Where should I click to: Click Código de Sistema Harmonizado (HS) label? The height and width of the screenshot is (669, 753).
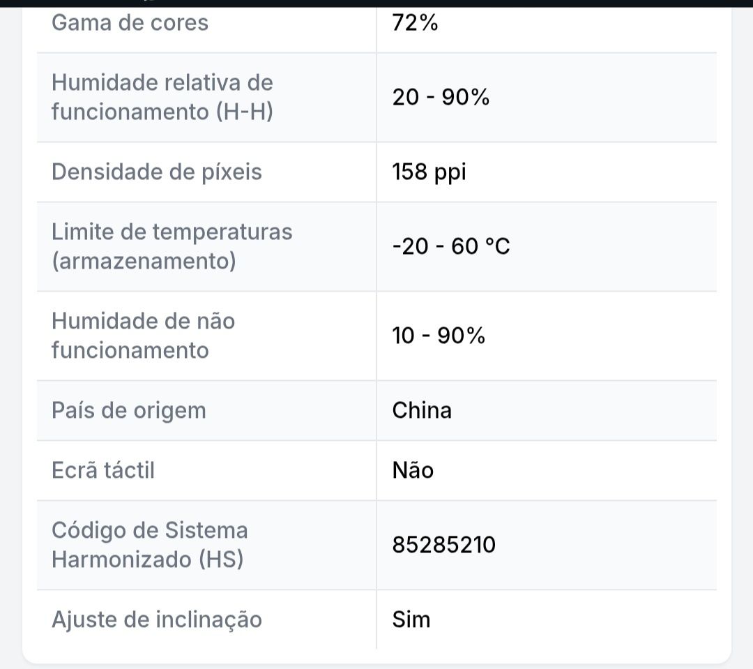(x=149, y=545)
